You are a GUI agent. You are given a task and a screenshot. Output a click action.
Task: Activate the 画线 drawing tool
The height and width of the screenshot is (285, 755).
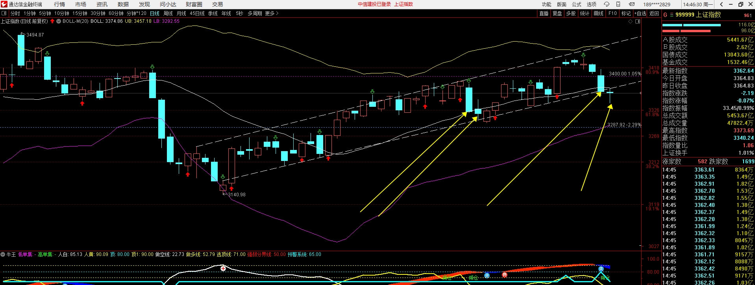pos(599,13)
